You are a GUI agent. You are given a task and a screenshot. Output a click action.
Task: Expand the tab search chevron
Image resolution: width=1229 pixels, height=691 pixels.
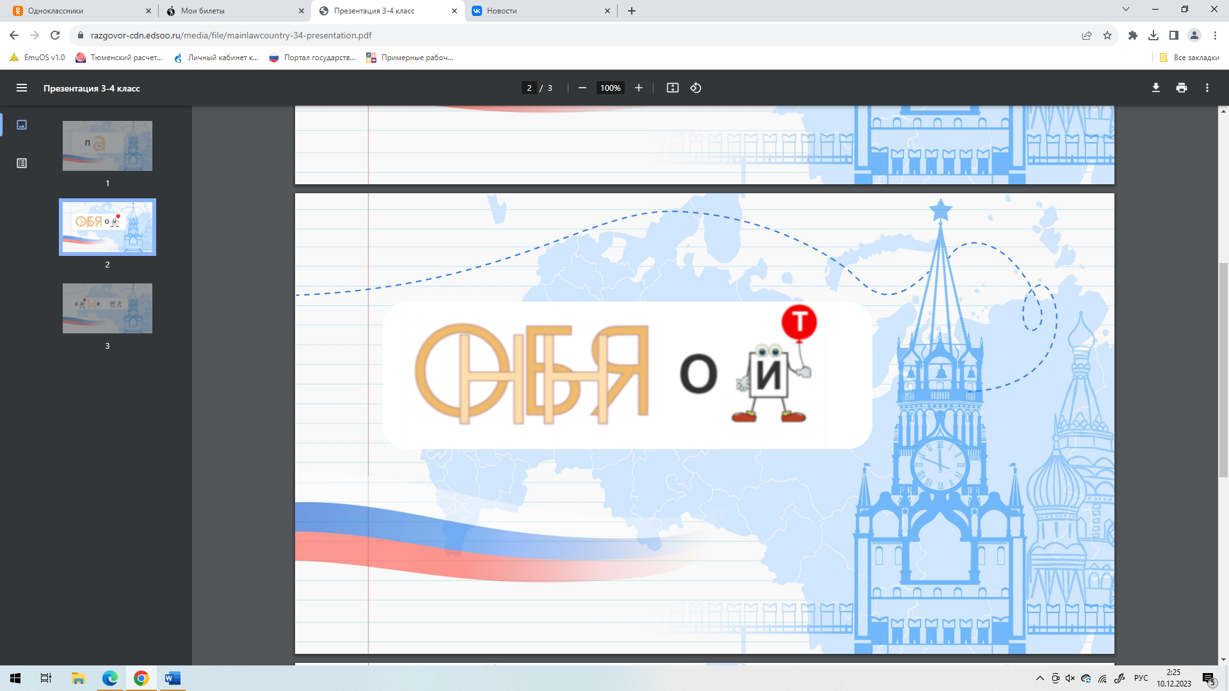(x=1125, y=10)
